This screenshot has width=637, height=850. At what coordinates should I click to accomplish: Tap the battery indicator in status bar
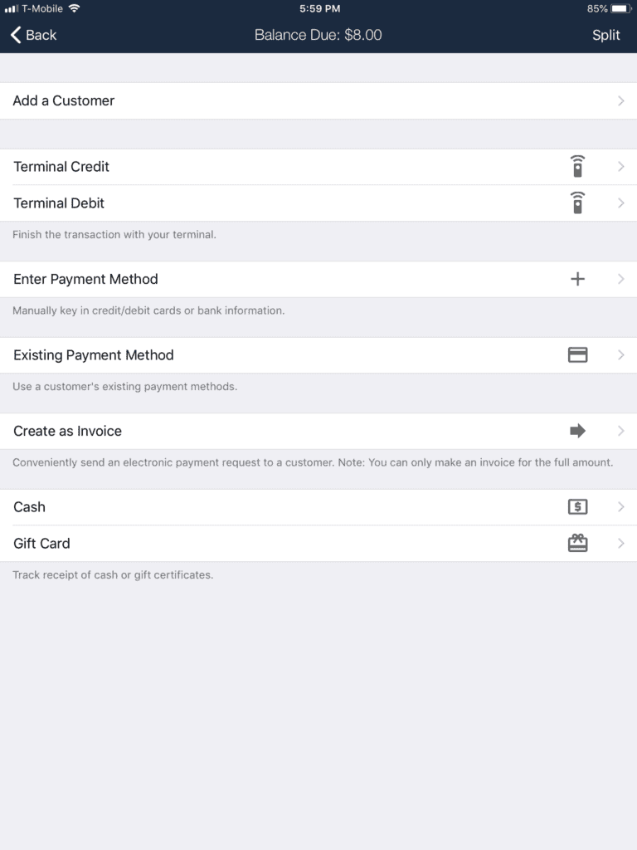pyautogui.click(x=620, y=8)
